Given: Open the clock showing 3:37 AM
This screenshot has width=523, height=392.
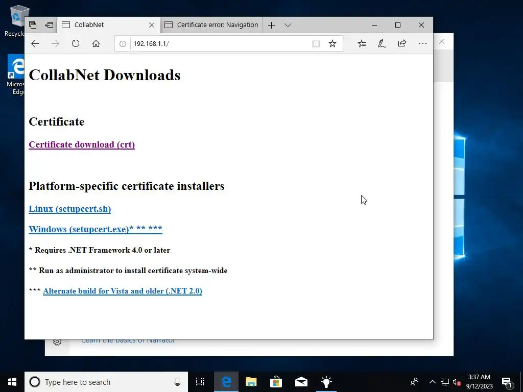Looking at the screenshot, I should point(479,382).
